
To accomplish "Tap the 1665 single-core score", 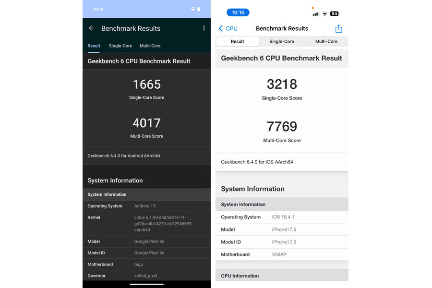I will (146, 84).
